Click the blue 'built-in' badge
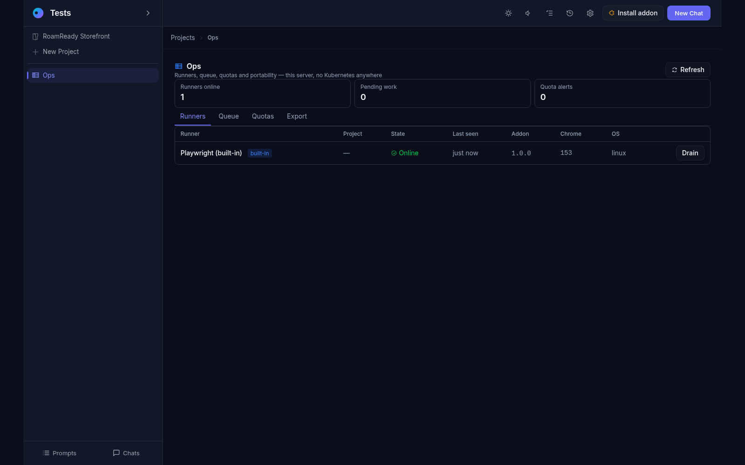This screenshot has height=465, width=745. [259, 153]
